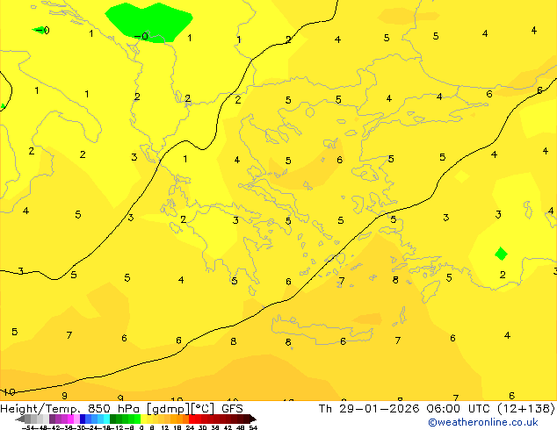Click the small green diamond on the map
The height and width of the screenshot is (430, 557).
[x=502, y=254]
